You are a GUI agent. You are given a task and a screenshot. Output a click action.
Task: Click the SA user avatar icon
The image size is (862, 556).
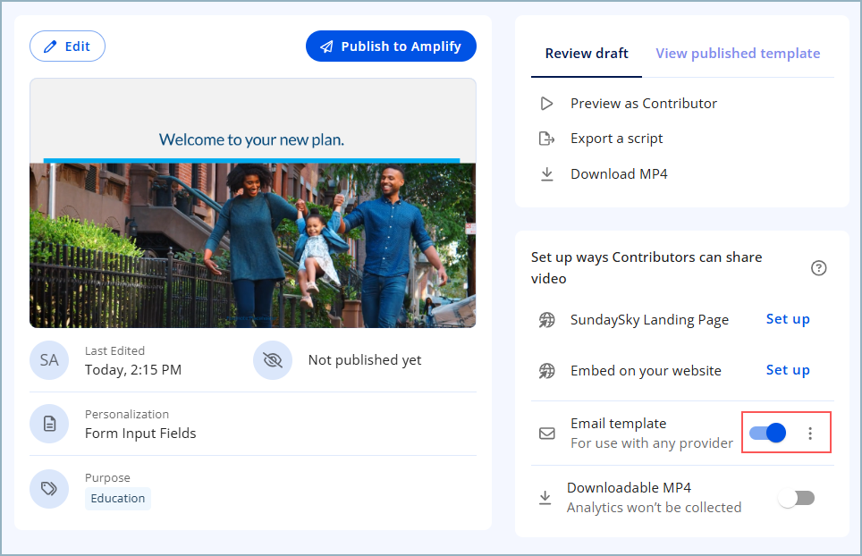point(49,360)
